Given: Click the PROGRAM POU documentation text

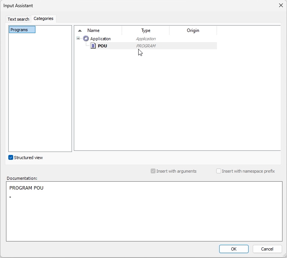Looking at the screenshot, I should pos(26,188).
